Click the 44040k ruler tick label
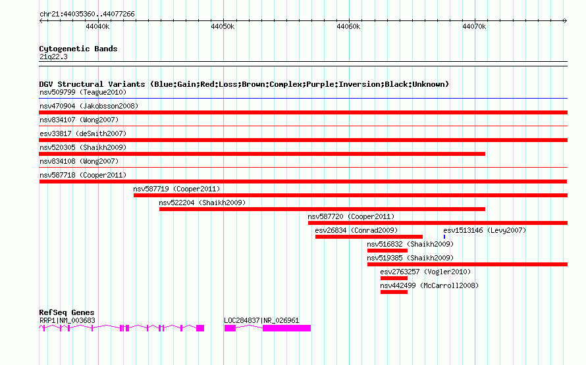Screen dimensions: 586x365 (x=97, y=26)
